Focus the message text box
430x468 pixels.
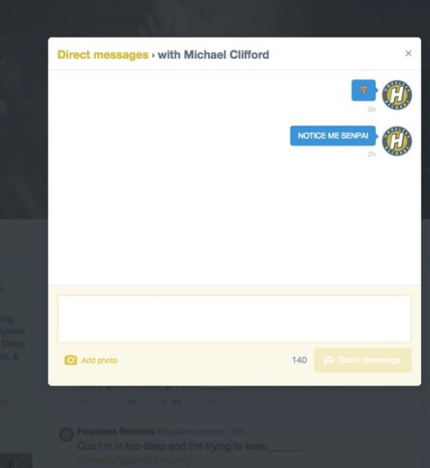[234, 319]
